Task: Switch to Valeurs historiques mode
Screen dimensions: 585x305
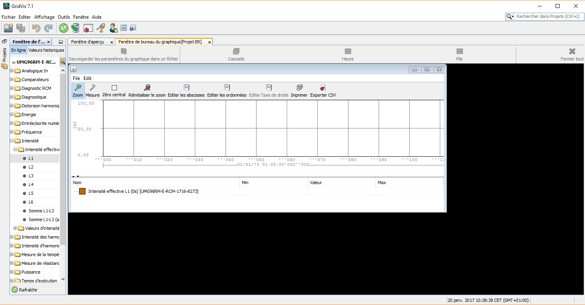Action: [46, 50]
